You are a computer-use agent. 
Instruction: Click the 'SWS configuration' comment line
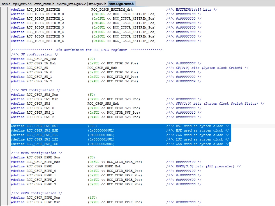point(35,90)
